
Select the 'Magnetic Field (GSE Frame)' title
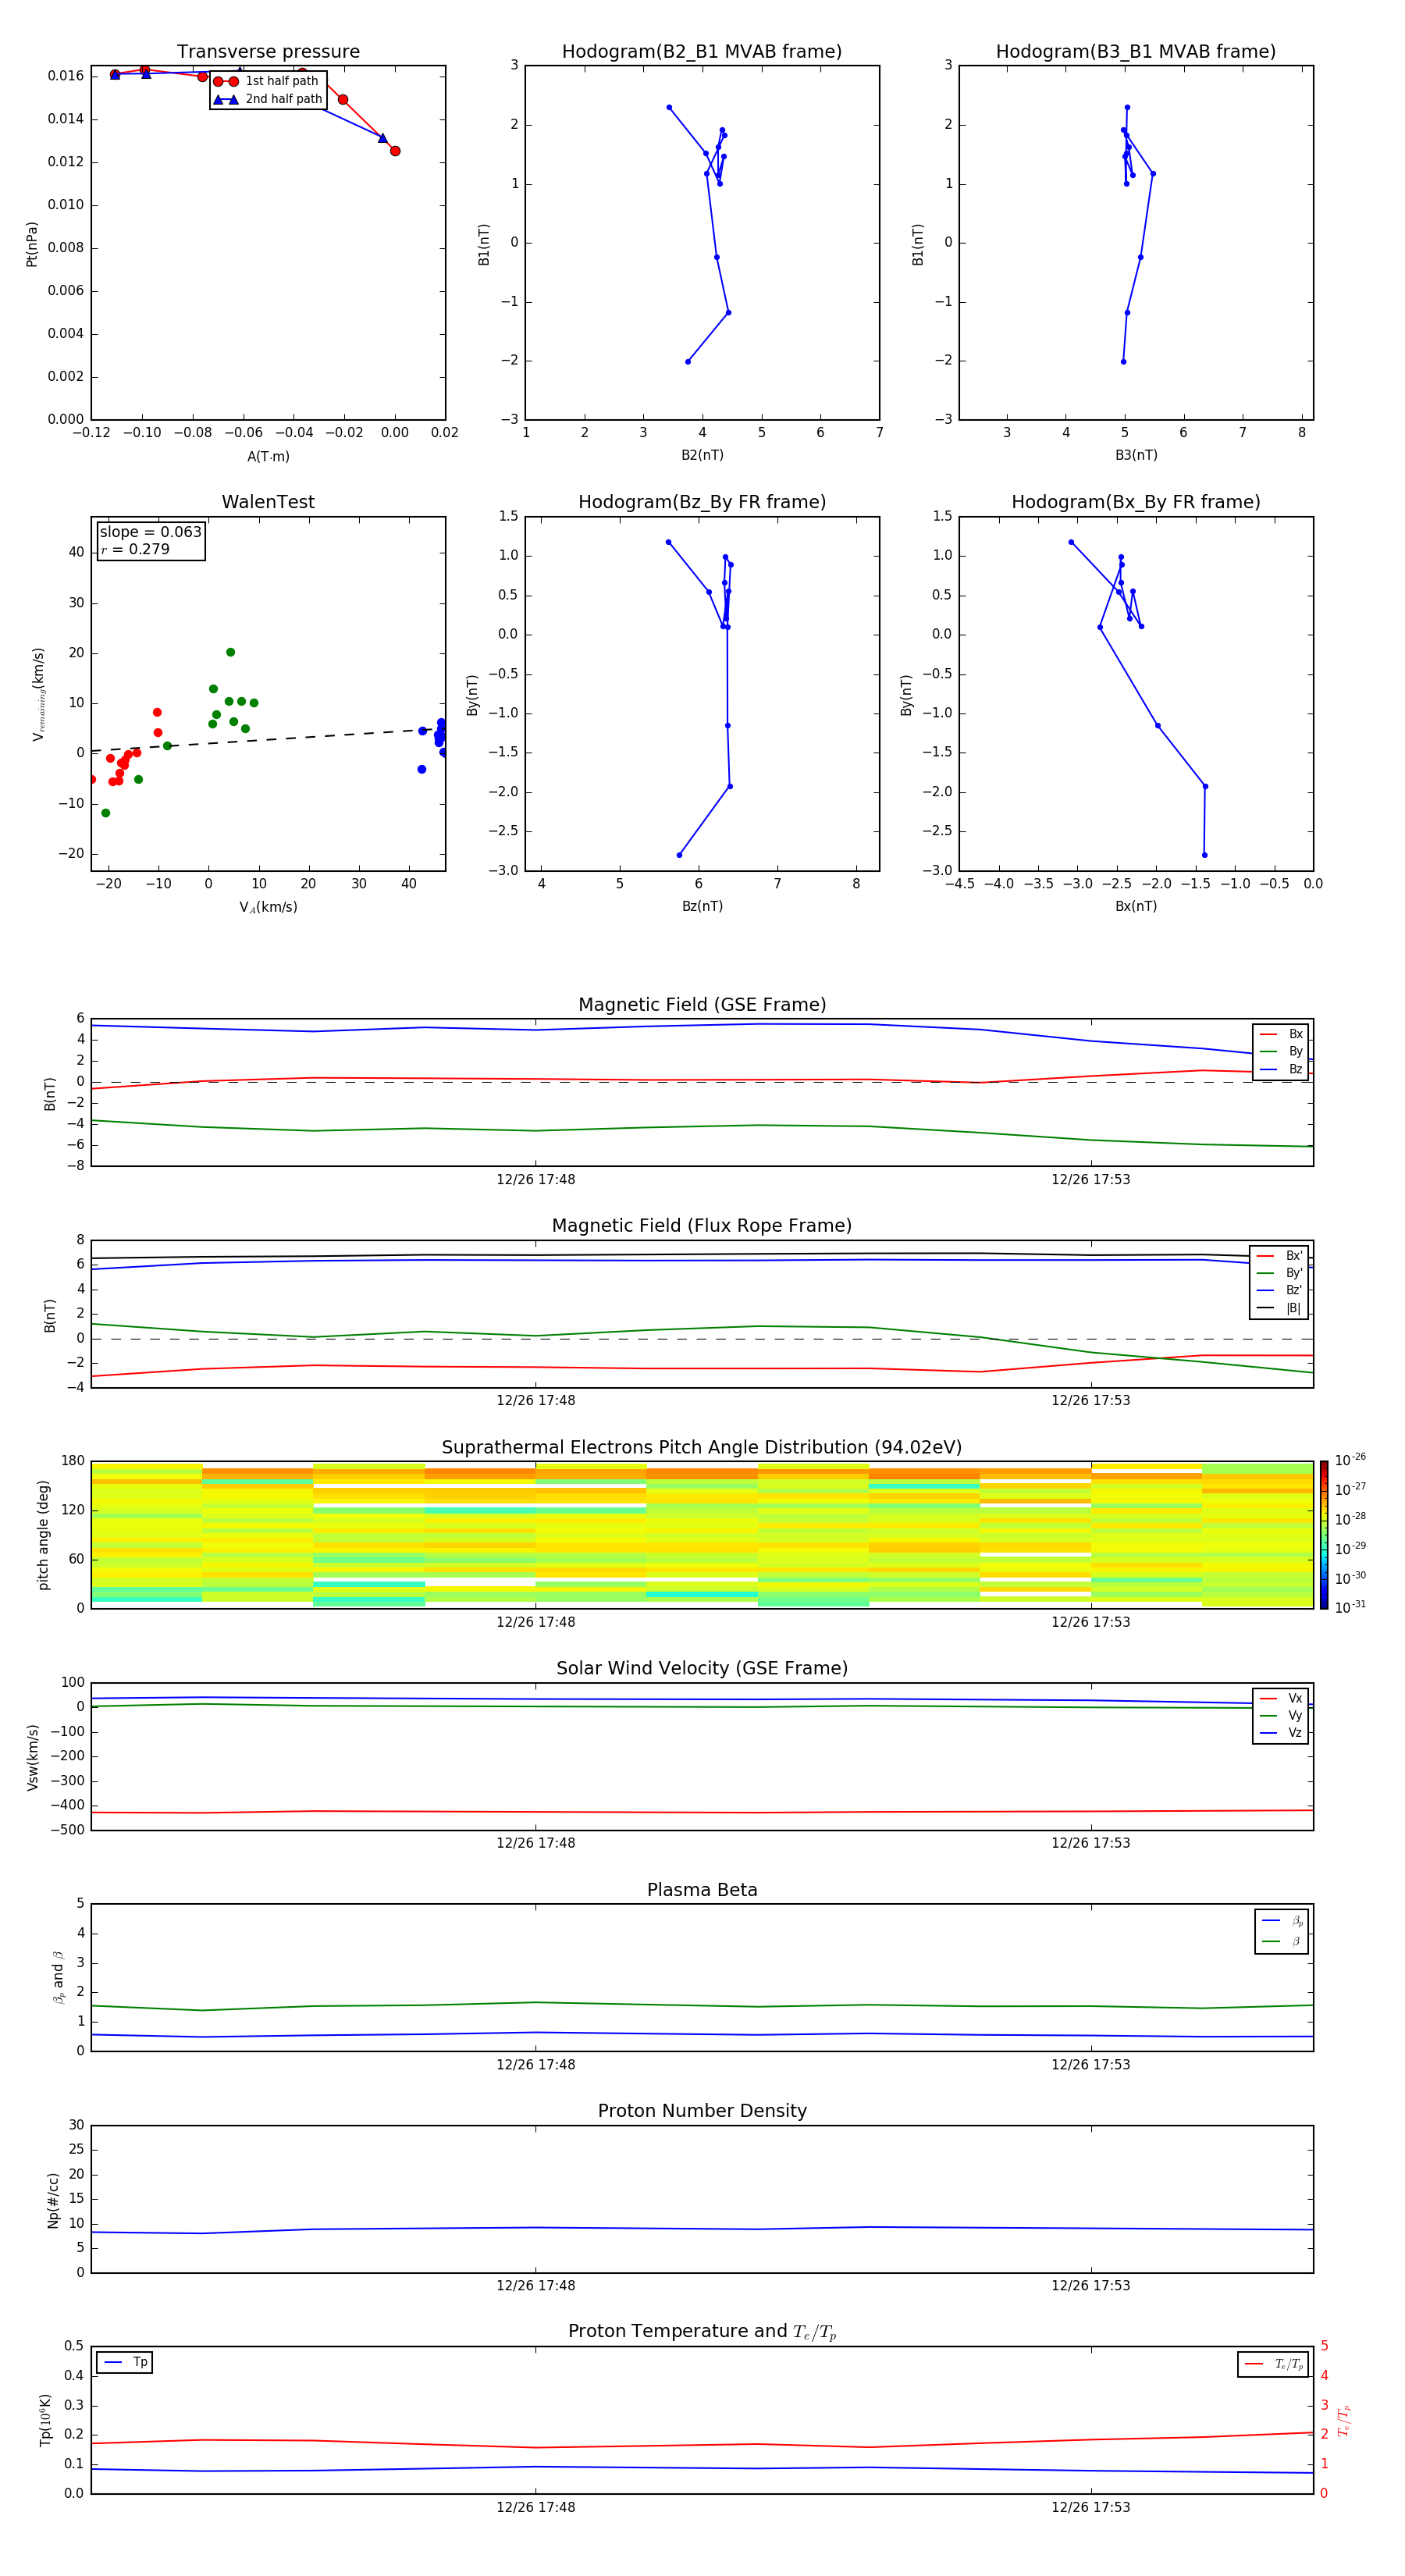[x=702, y=1005]
